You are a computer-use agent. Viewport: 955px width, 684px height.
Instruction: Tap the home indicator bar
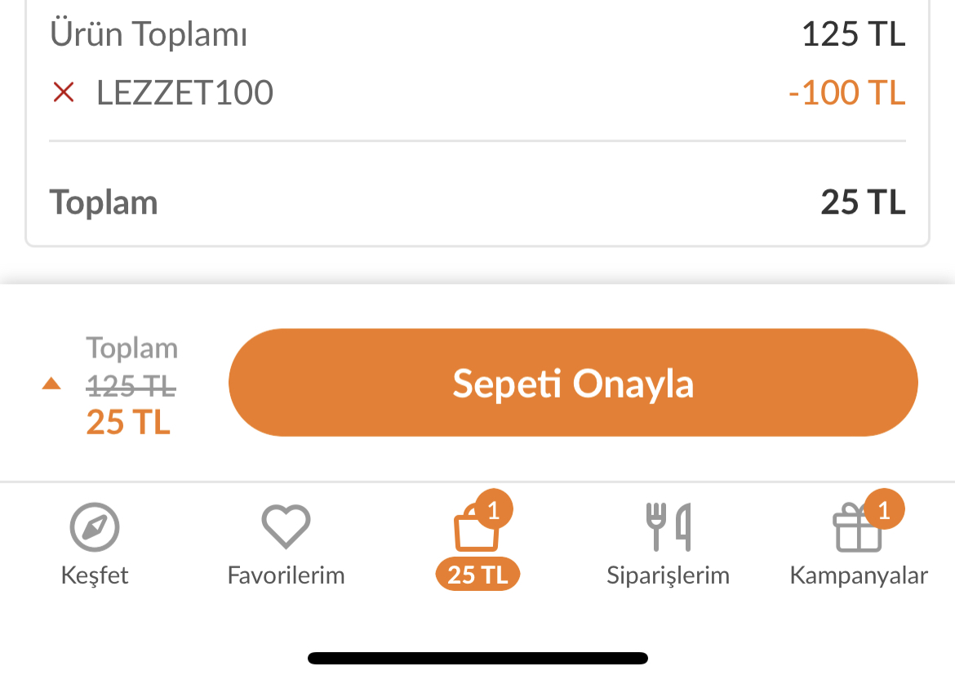[477, 658]
